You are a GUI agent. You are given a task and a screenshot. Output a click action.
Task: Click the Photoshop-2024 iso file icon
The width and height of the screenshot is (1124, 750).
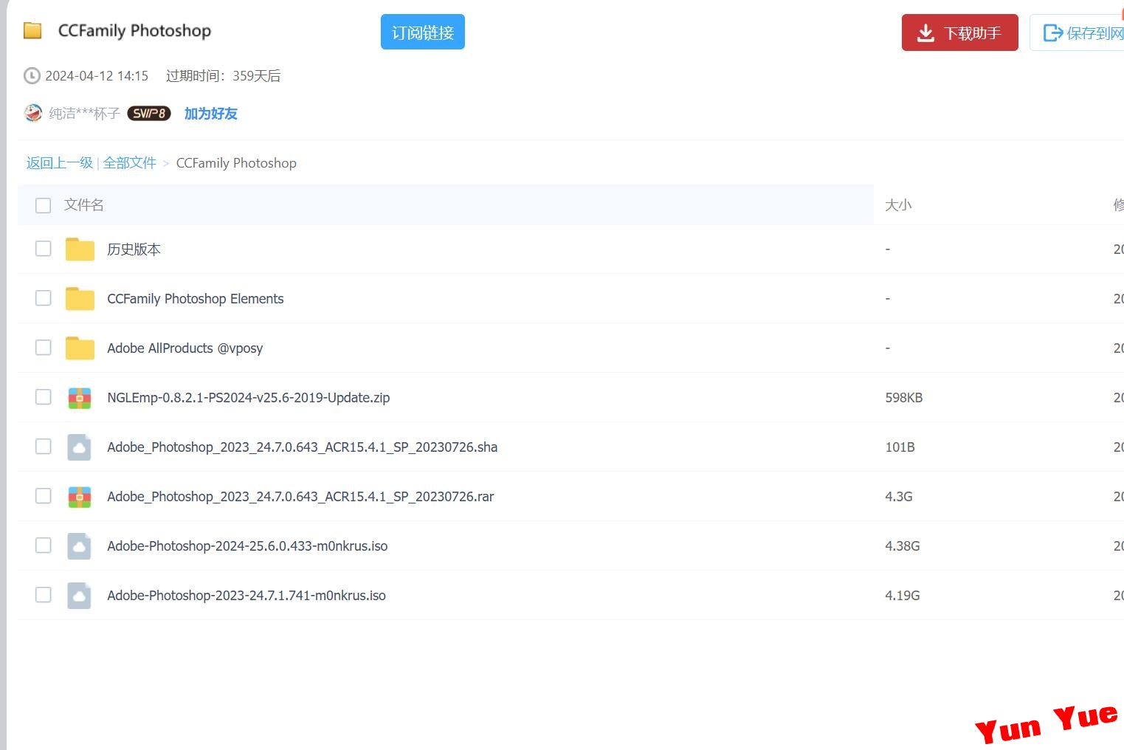click(79, 546)
